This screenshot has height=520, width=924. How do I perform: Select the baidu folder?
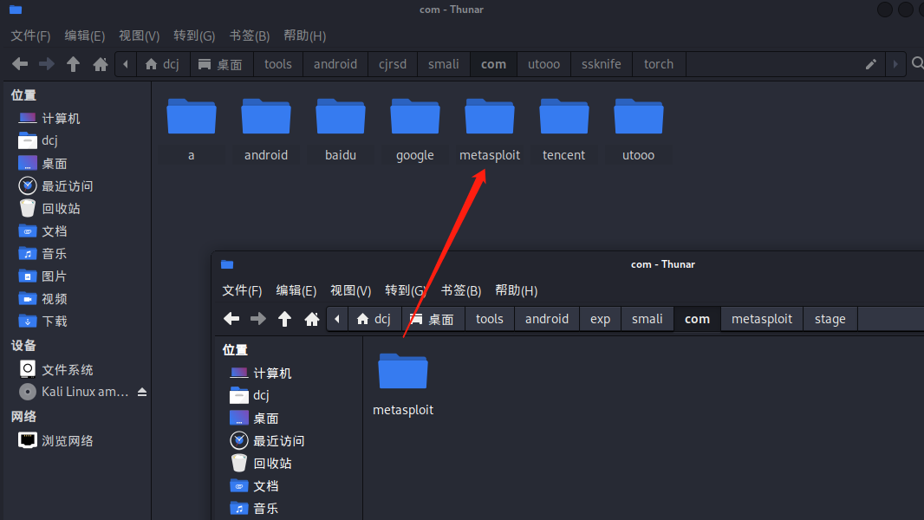click(341, 129)
